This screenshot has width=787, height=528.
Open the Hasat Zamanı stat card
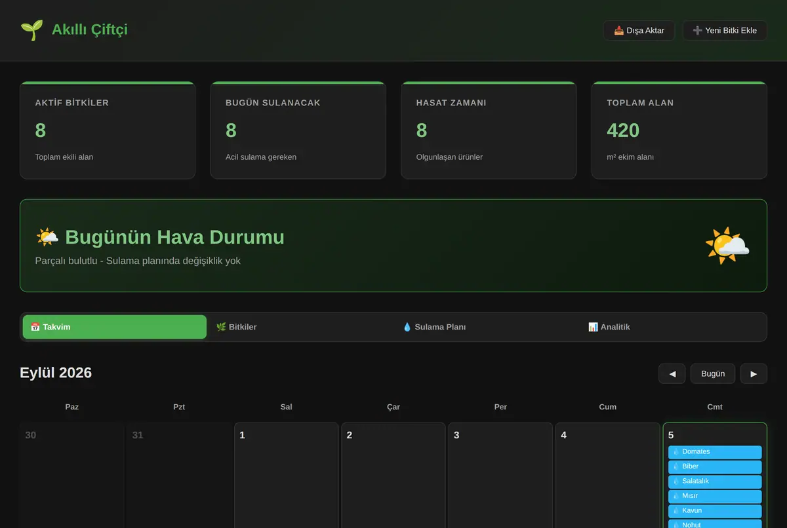pyautogui.click(x=489, y=130)
